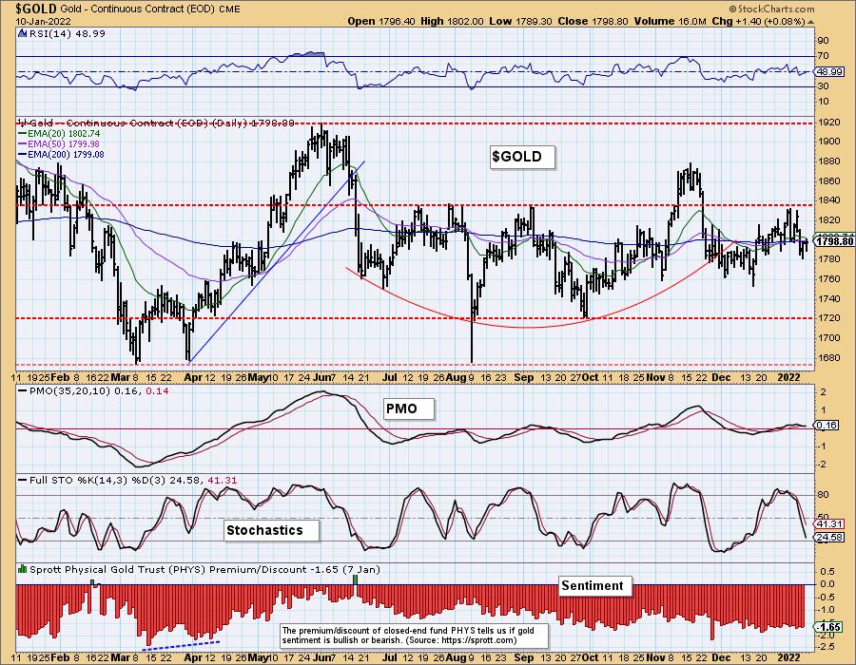The image size is (856, 665).
Task: Click the RSI chart icon beside RSI(14)
Action: [23, 33]
